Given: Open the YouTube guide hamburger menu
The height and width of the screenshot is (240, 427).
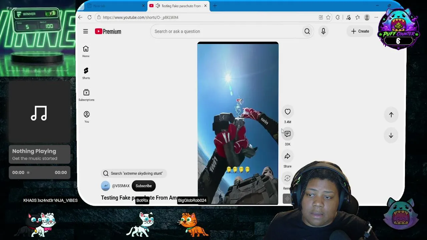Looking at the screenshot, I should tap(85, 31).
